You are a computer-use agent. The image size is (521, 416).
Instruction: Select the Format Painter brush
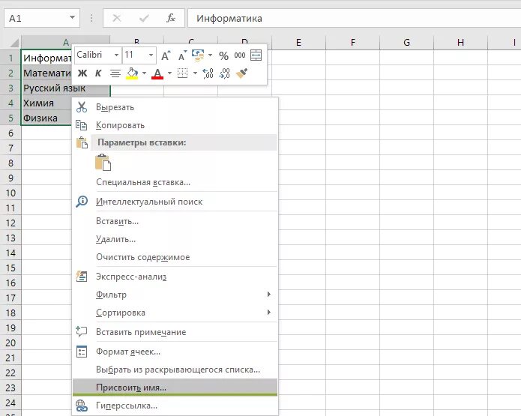241,73
